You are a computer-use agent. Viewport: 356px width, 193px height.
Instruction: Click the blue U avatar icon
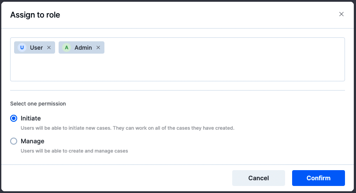pyautogui.click(x=22, y=47)
